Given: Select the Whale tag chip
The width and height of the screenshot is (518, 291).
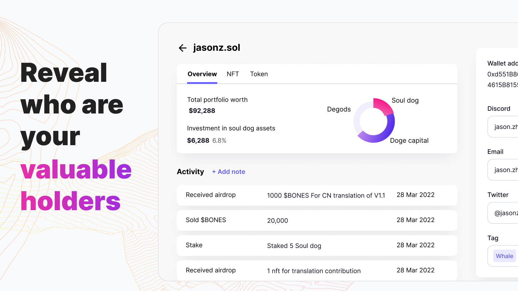Looking at the screenshot, I should pos(504,256).
